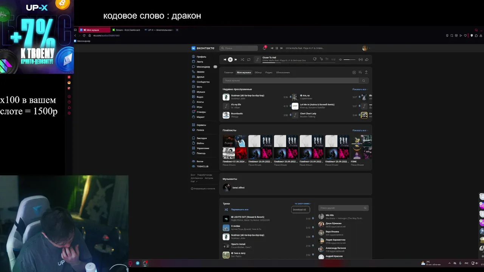
Task: Open the по умолчанию sort dropdown
Action: click(302, 204)
